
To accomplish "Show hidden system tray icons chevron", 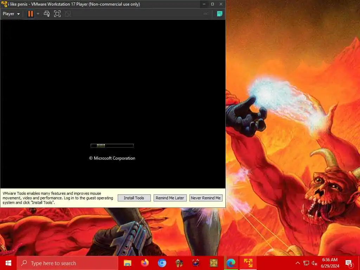I will point(297,263).
